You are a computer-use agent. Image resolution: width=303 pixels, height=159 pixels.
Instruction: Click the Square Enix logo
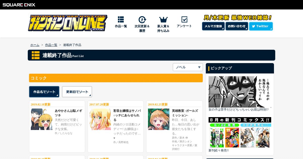[19, 5]
